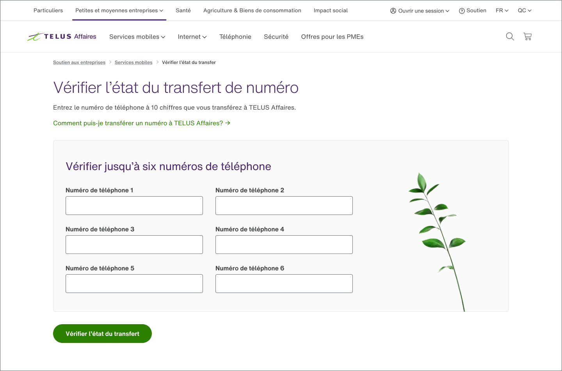Click the question mark Soutien icon
Image resolution: width=562 pixels, height=371 pixels.
pyautogui.click(x=462, y=11)
